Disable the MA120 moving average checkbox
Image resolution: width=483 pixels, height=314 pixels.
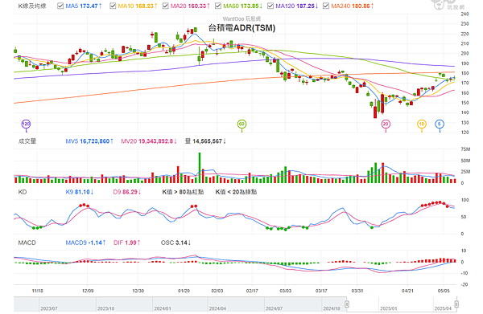[x=270, y=6]
